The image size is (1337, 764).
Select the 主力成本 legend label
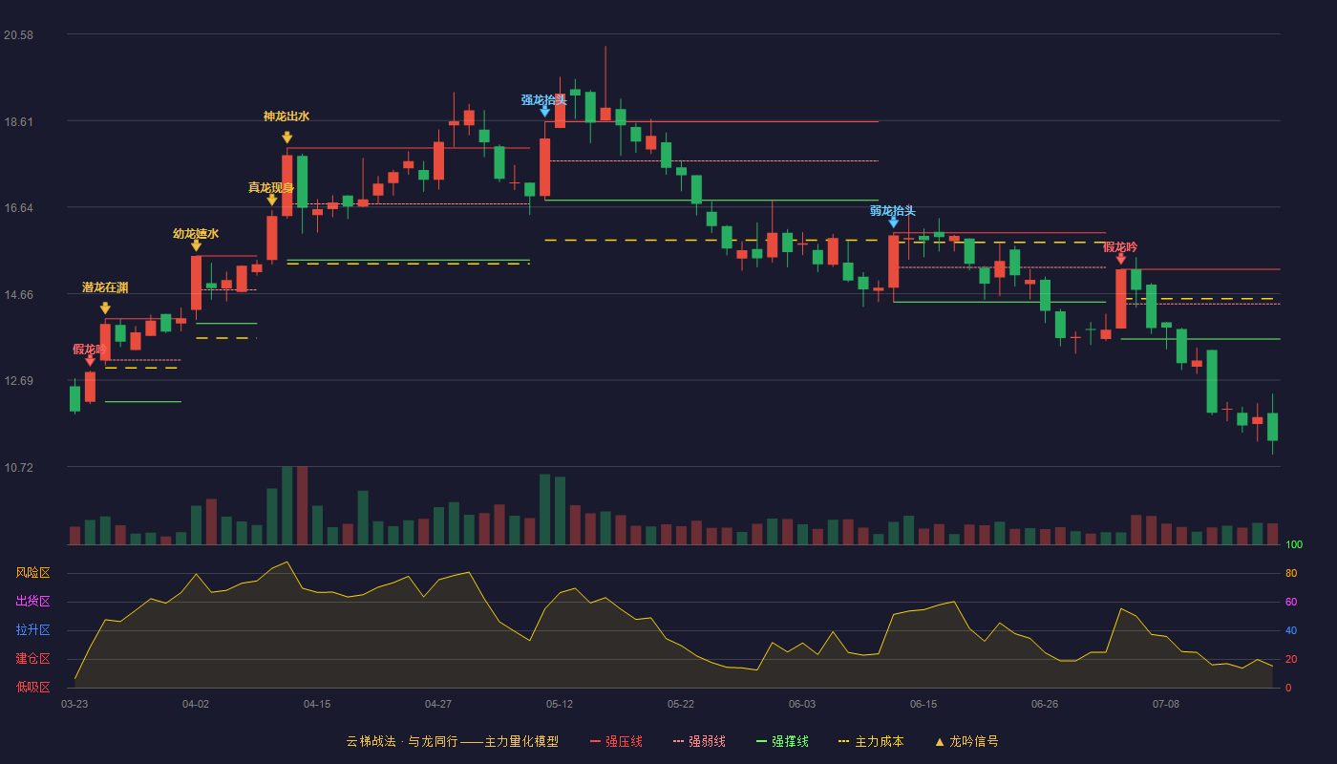[879, 741]
